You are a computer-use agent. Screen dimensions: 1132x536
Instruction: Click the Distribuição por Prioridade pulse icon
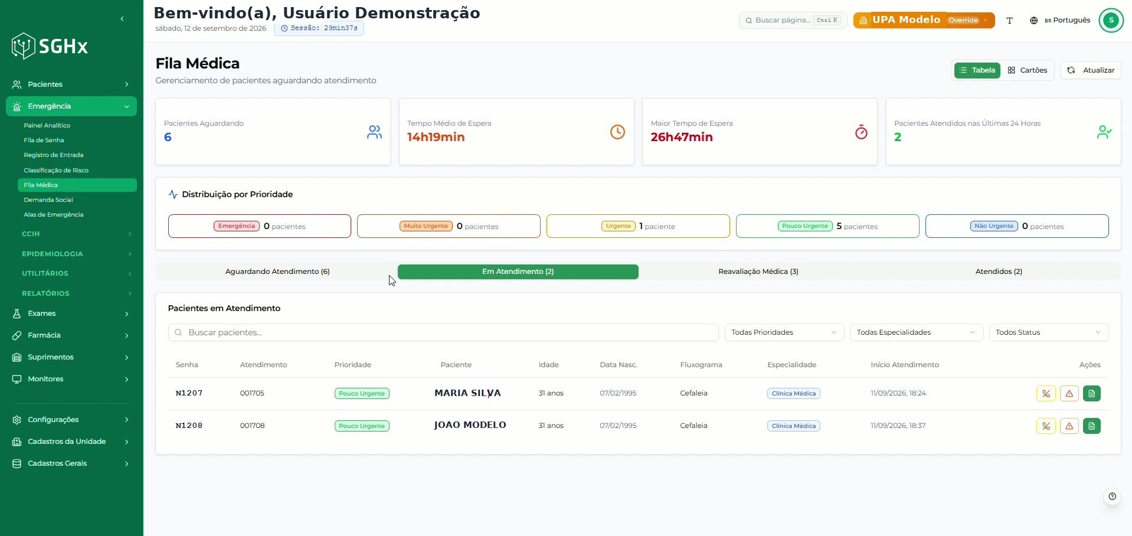(x=173, y=194)
